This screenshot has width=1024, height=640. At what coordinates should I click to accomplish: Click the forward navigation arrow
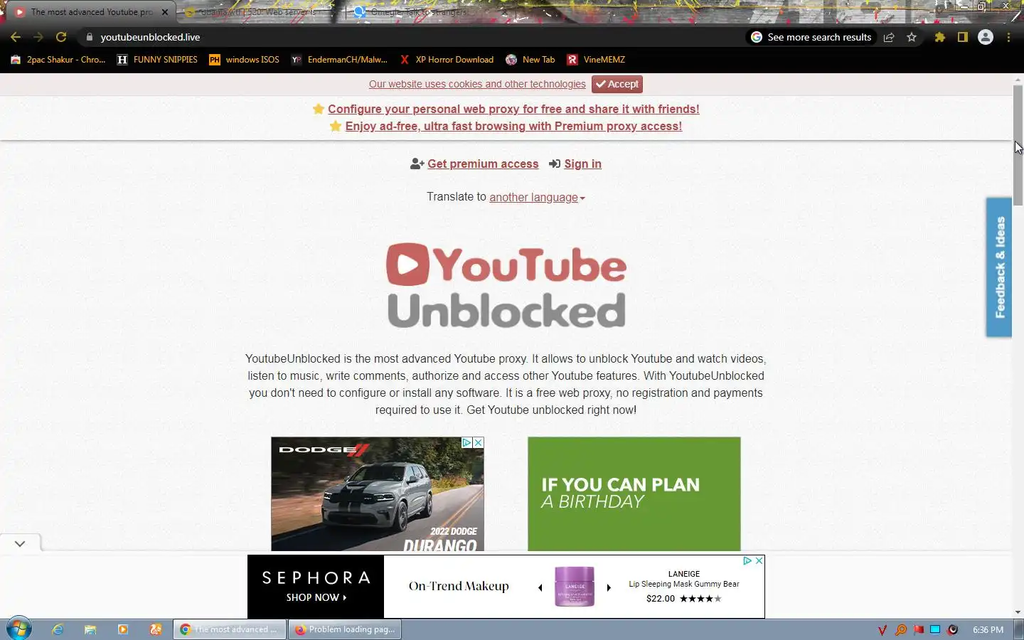38,37
